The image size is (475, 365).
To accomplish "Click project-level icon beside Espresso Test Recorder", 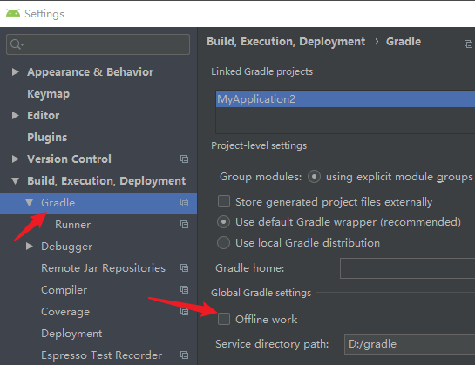I will tap(184, 355).
